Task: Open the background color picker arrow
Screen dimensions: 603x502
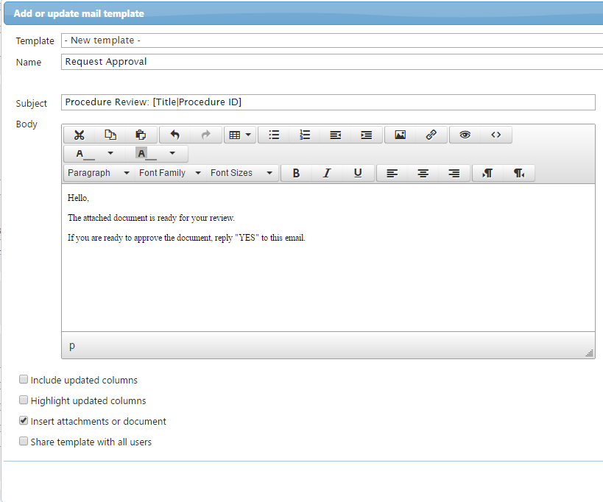Action: pos(172,153)
